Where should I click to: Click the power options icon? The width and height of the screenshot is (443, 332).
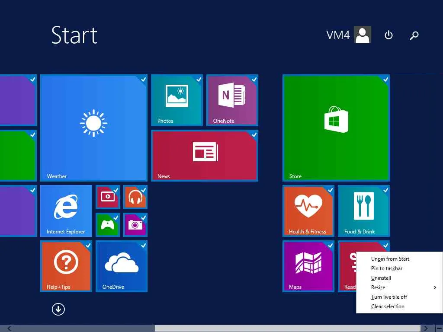388,35
